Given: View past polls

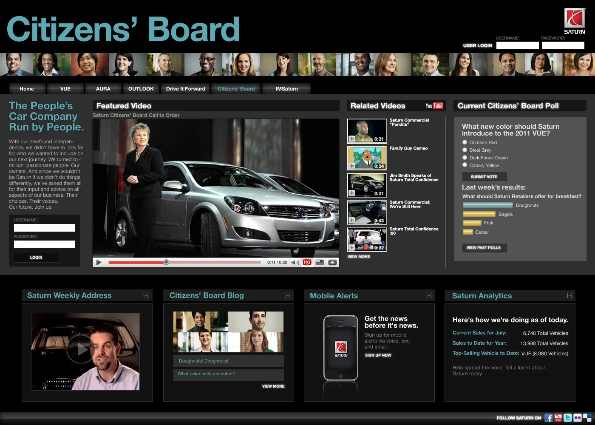Looking at the screenshot, I should [484, 248].
